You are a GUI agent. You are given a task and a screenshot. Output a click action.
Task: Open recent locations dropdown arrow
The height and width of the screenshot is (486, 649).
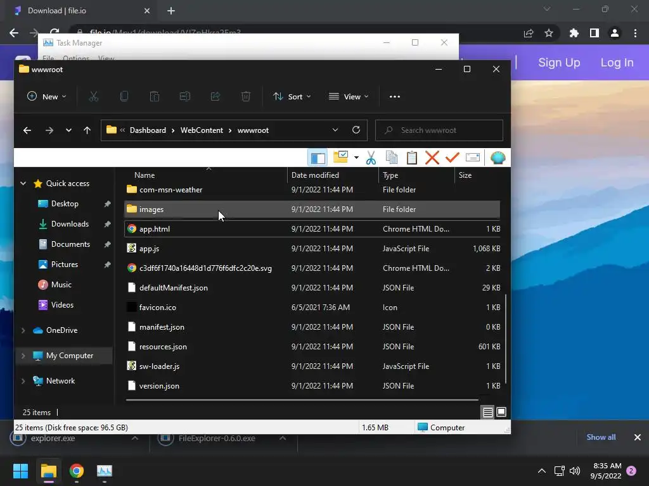(x=68, y=130)
